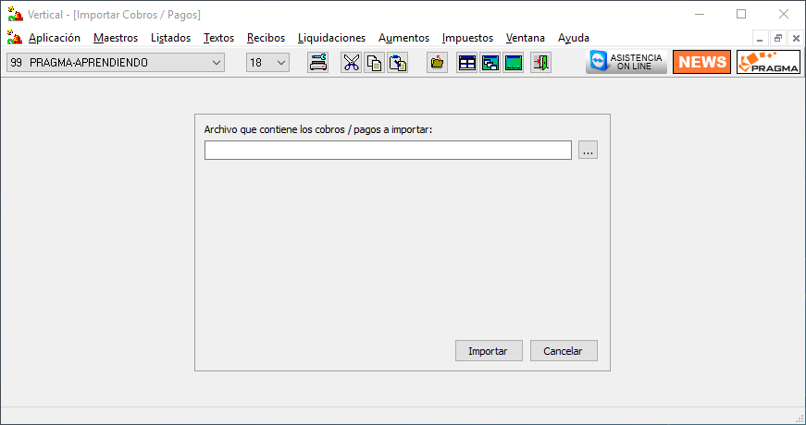Click the printer setup toolbar icon
Image resolution: width=806 pixels, height=425 pixels.
click(x=317, y=63)
